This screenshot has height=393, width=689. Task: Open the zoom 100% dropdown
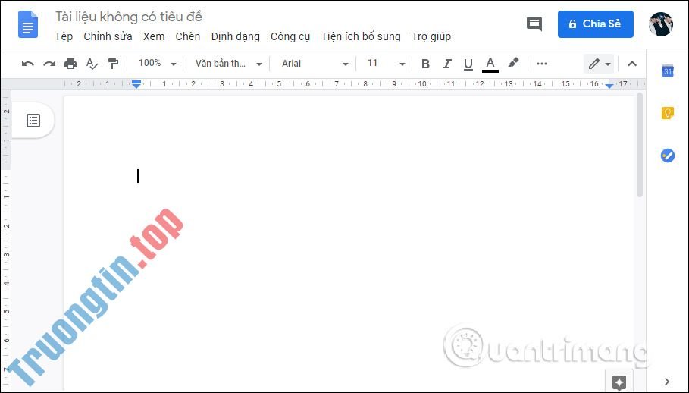click(x=158, y=64)
